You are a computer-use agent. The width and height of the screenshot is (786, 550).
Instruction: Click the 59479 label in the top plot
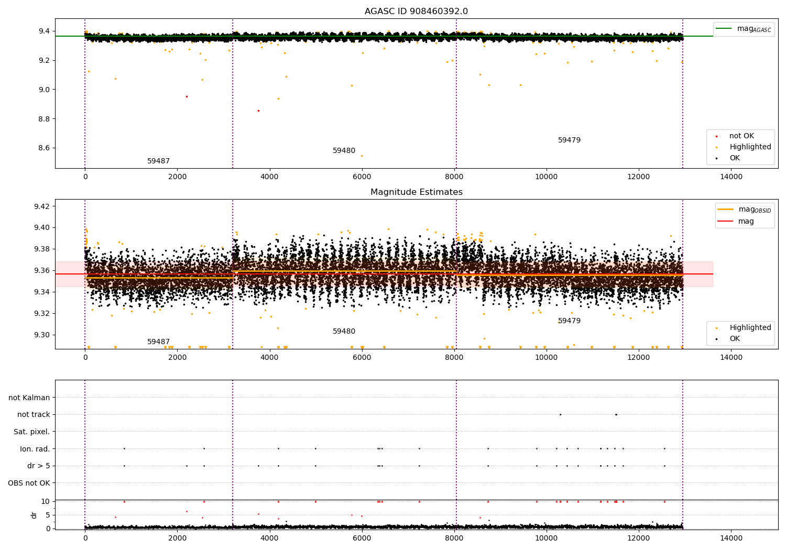(569, 140)
